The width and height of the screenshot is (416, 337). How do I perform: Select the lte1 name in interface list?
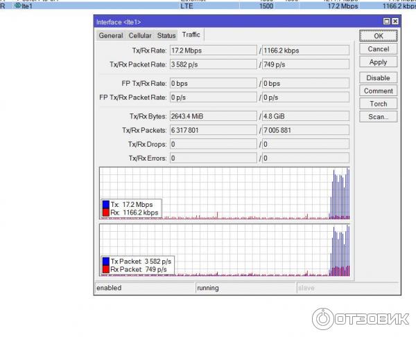[27, 6]
